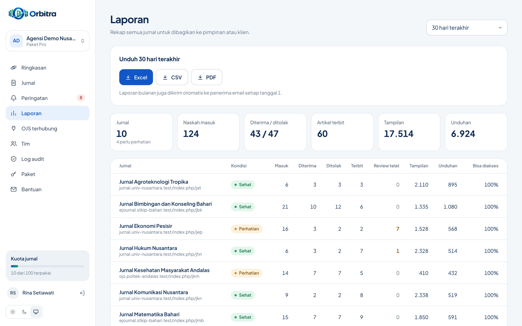Click the Jurnal document icon
The image size is (522, 326).
point(14,83)
